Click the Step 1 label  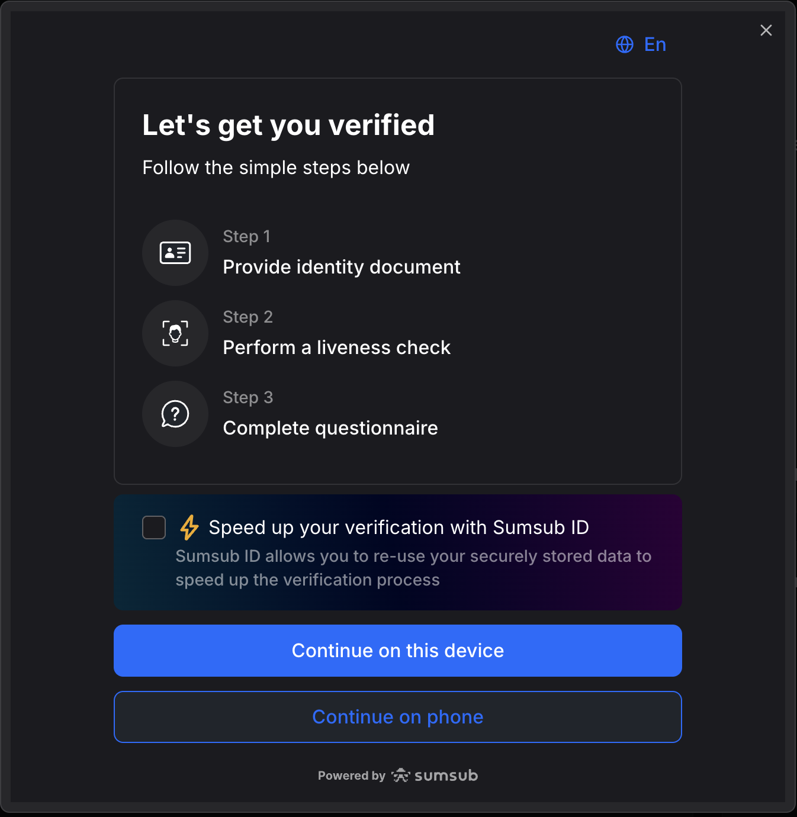(246, 236)
